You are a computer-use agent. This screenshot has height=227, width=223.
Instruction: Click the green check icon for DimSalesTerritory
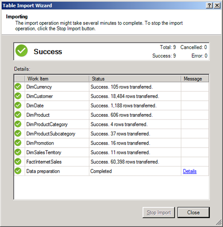click(18, 152)
